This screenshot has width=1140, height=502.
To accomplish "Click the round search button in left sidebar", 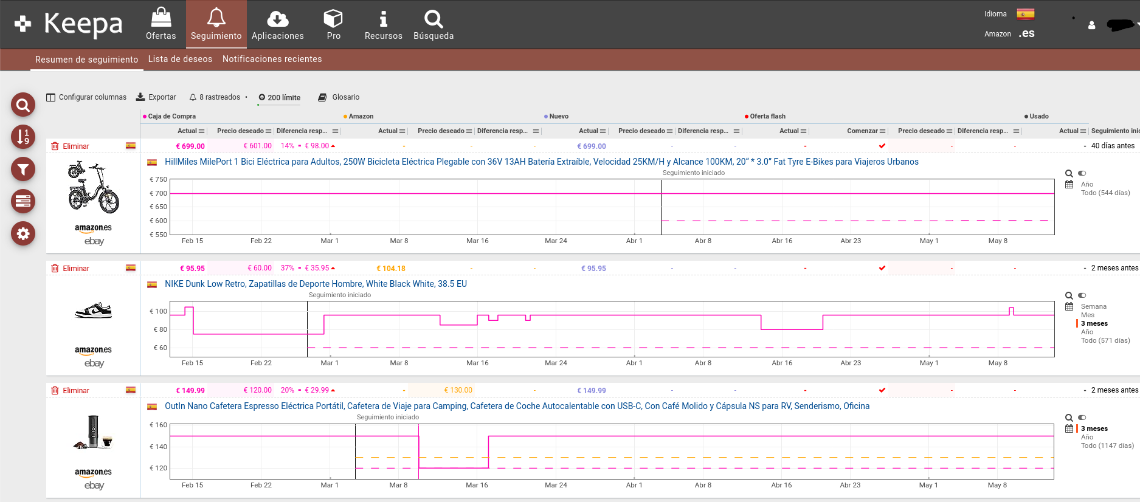I will tap(23, 105).
